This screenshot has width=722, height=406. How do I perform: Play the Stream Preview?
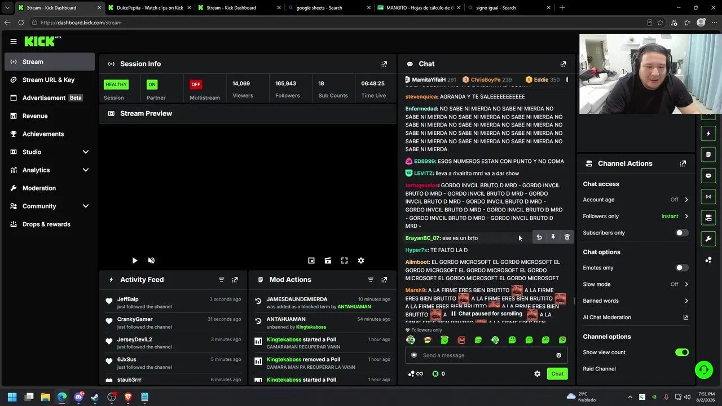tap(134, 261)
